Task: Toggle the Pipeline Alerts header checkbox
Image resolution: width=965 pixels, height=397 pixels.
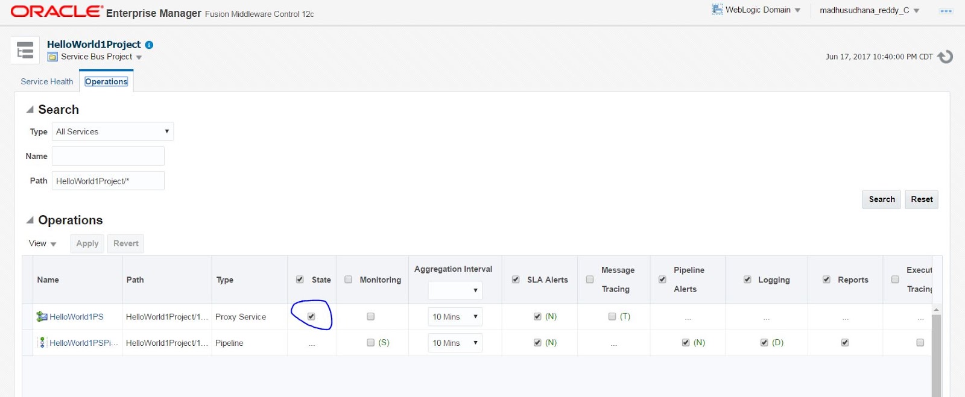Action: [662, 280]
